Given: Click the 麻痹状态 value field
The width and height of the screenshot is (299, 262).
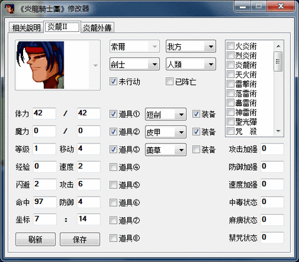Looking at the screenshot, I should click(x=272, y=220).
